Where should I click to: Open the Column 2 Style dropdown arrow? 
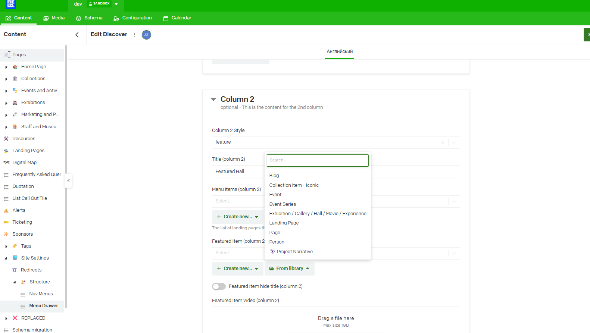click(454, 142)
